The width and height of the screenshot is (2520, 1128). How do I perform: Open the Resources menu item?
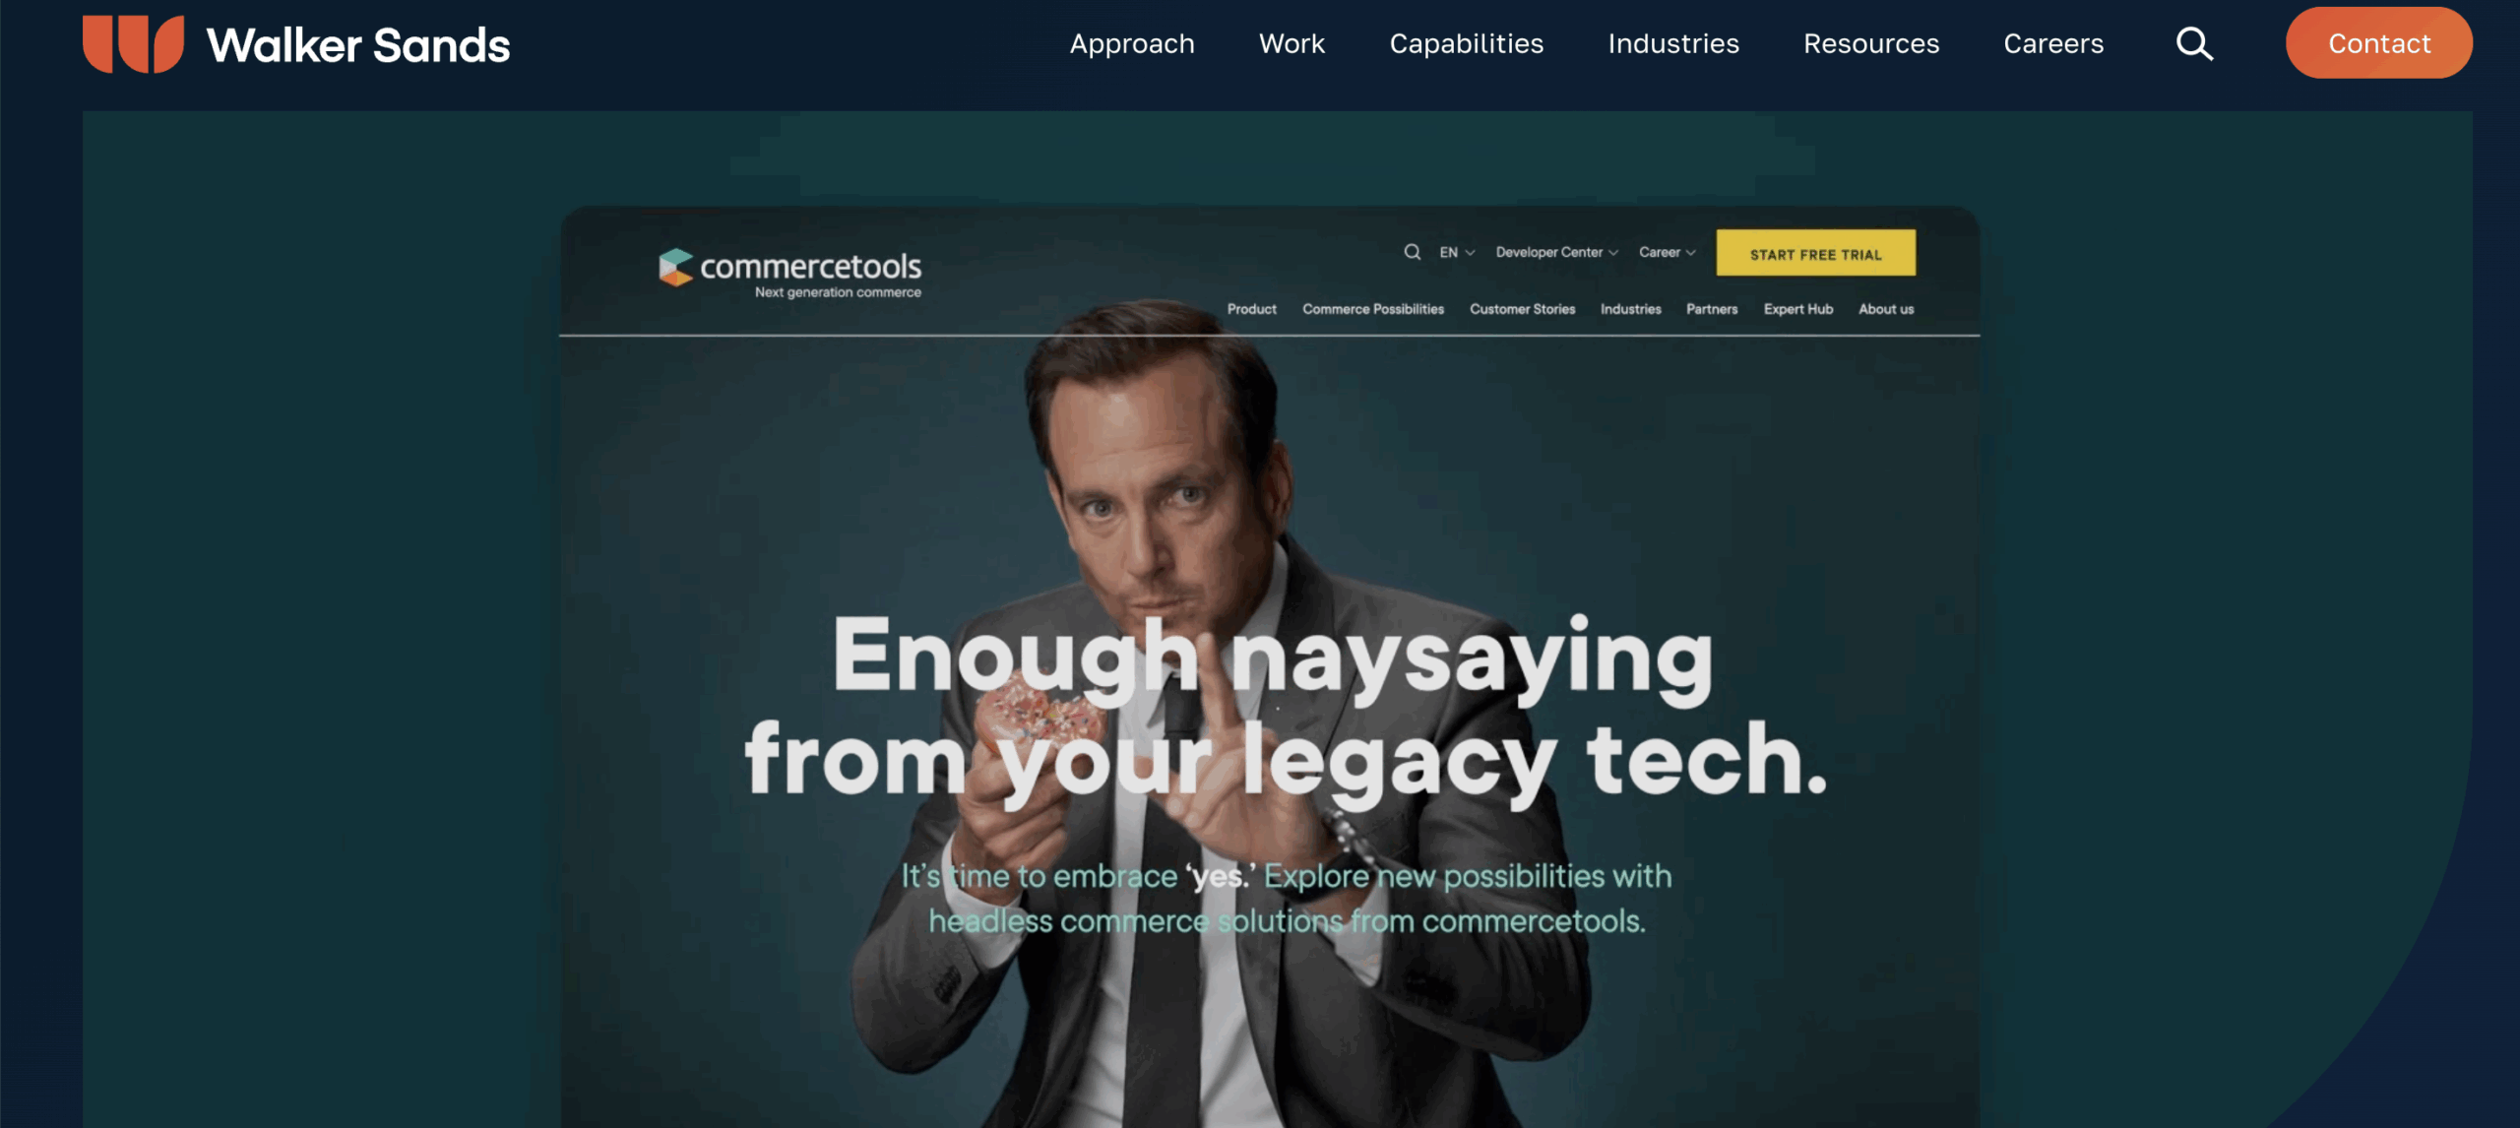(x=1871, y=44)
